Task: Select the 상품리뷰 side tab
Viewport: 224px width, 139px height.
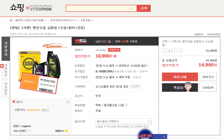Action: [6, 70]
